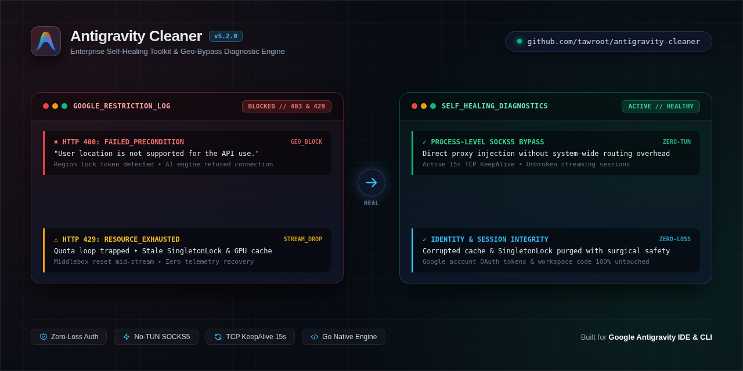Click the ACTIVE // HEALTHY status badge

[x=661, y=106]
